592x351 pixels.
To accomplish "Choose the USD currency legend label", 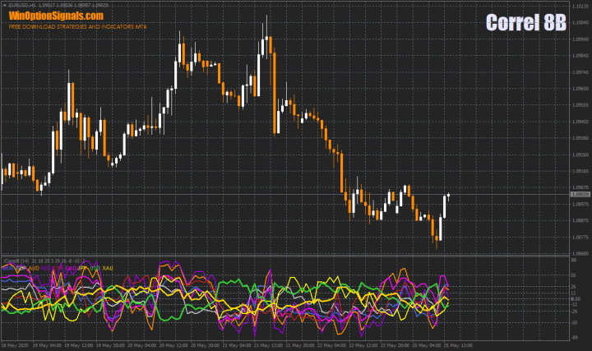I will (95, 268).
